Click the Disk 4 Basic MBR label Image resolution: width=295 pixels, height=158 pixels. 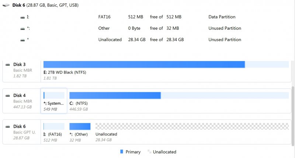point(22,101)
